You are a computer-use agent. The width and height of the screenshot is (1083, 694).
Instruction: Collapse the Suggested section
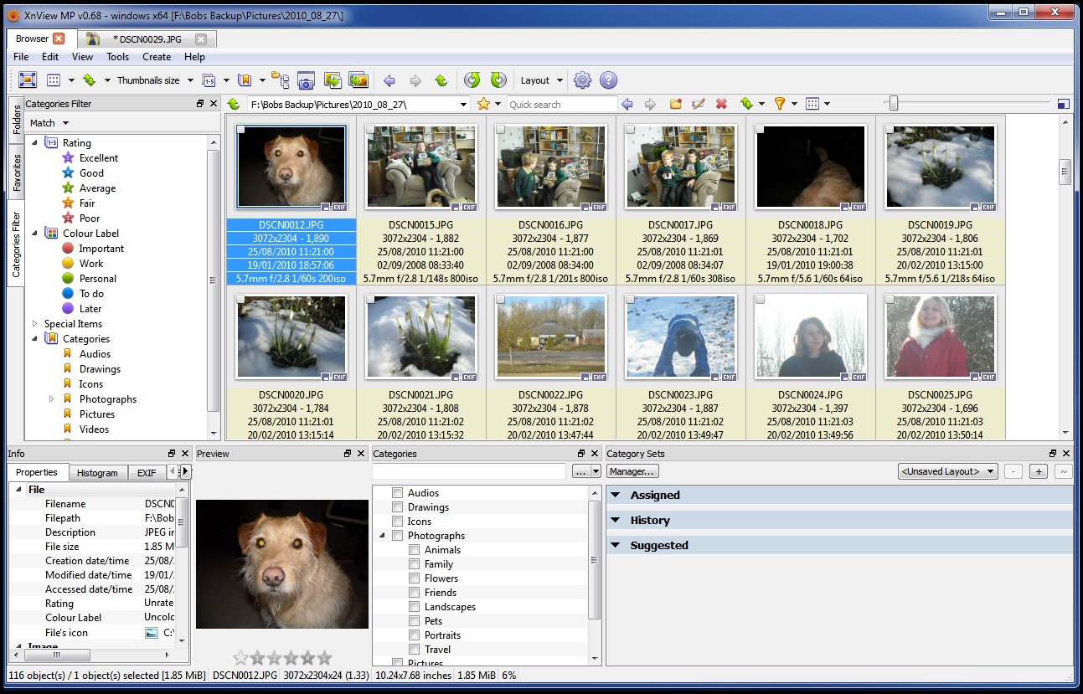point(616,545)
